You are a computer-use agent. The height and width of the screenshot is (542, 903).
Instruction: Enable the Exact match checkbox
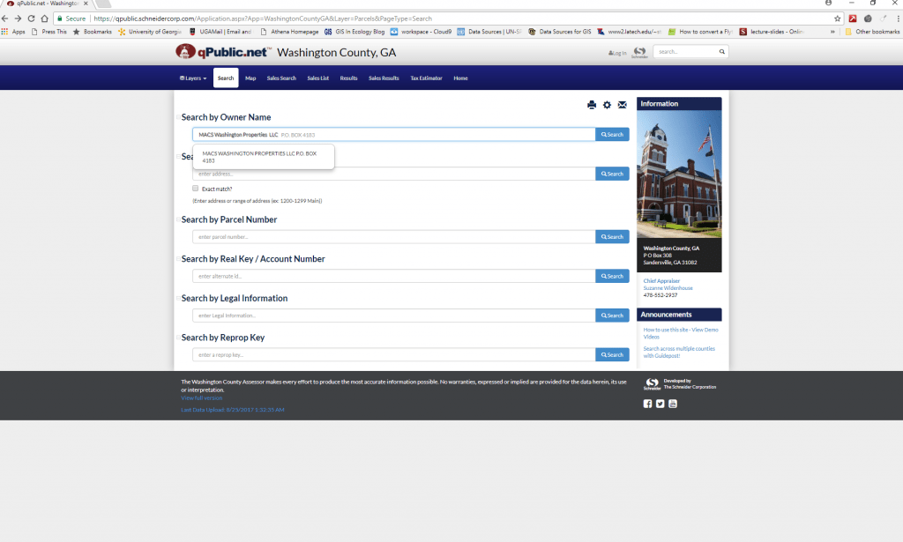click(196, 189)
